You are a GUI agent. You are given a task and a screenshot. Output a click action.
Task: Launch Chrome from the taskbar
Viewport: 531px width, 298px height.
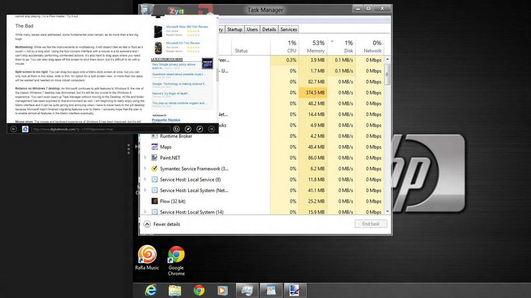point(198,289)
